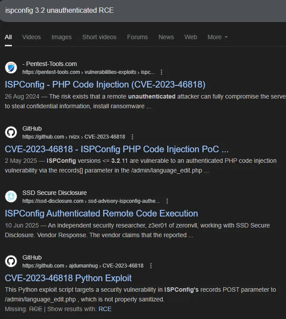This screenshot has height=319, width=286.
Task: Open ISPConfig Authenticated Remote Code Execution link
Action: coord(101,213)
